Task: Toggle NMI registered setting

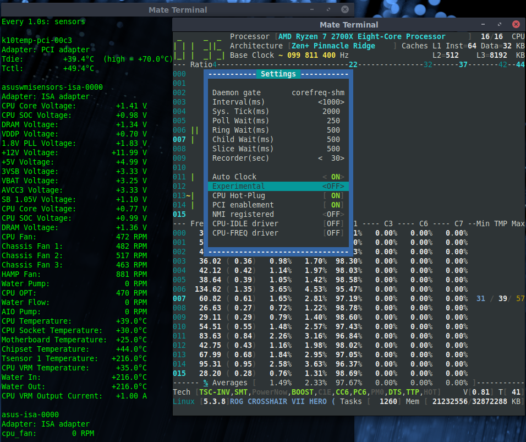Action: 278,215
